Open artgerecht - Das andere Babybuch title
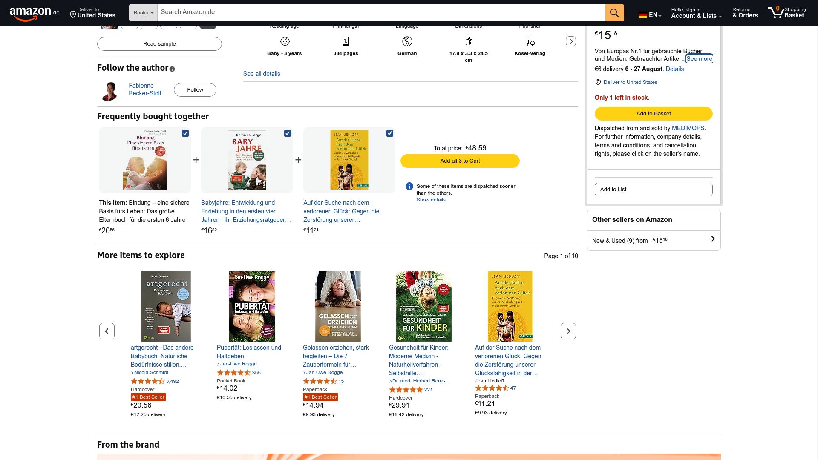Image resolution: width=818 pixels, height=460 pixels. point(162,356)
